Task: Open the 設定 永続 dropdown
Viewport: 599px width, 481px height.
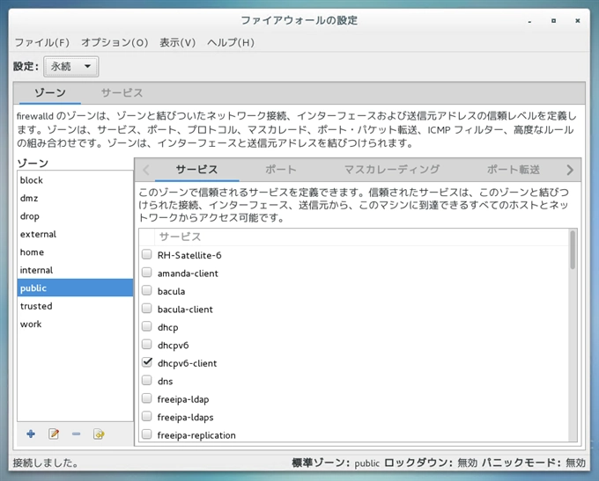Action: click(x=71, y=66)
